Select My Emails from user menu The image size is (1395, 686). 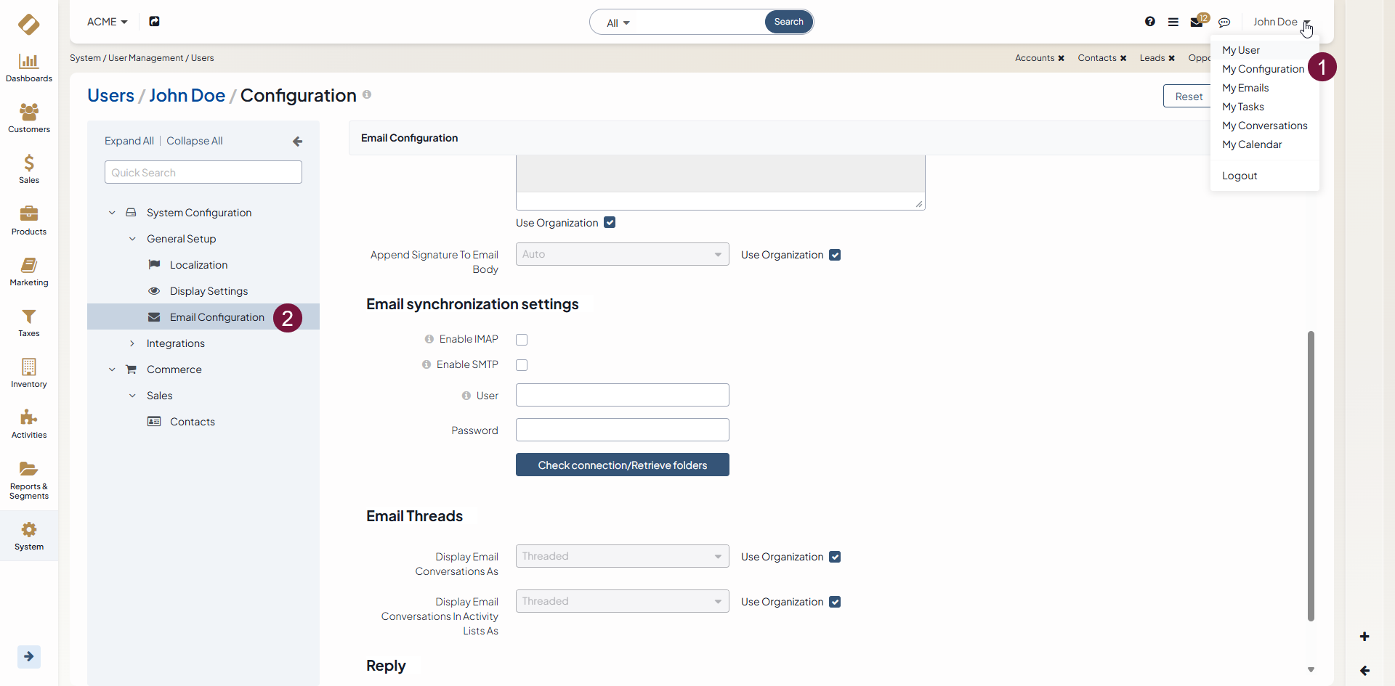[x=1245, y=88]
